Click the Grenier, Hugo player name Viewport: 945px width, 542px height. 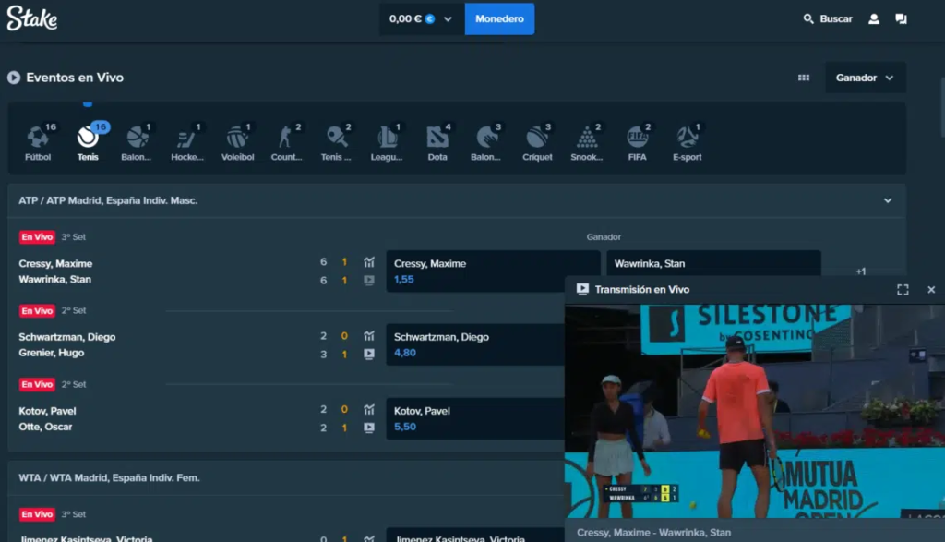point(52,353)
